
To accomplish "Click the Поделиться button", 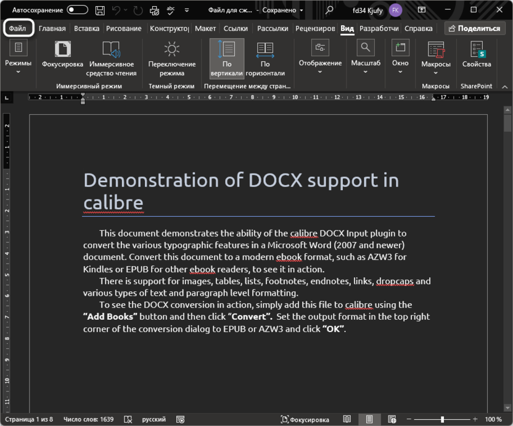I will coord(475,28).
